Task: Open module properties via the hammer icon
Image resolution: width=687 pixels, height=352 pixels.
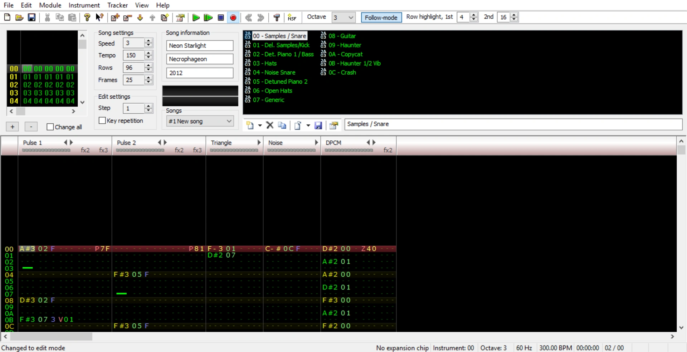Action: (x=276, y=17)
